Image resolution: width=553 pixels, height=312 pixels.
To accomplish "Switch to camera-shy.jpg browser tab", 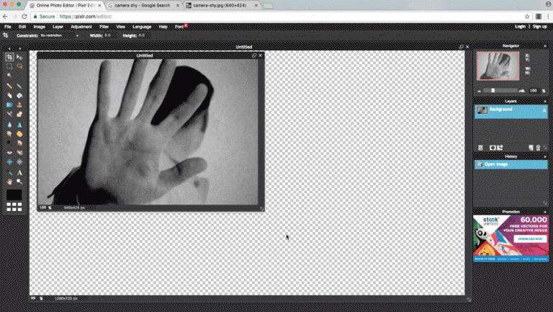I will [220, 5].
